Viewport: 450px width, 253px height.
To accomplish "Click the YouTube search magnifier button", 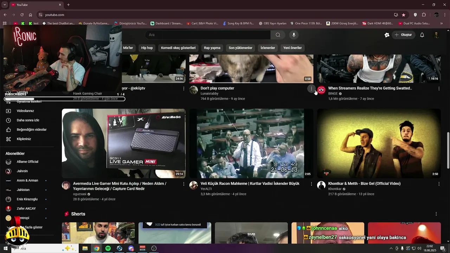I will tap(278, 35).
